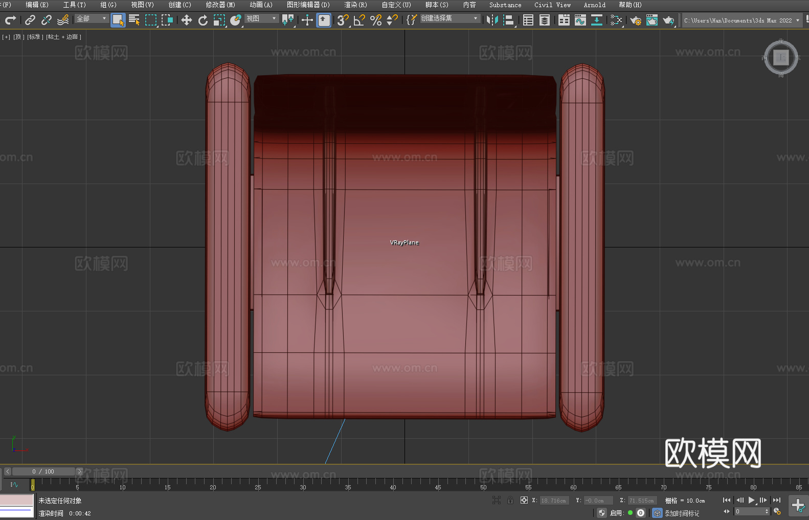Activate the Rotate tool
The width and height of the screenshot is (809, 520).
point(203,20)
